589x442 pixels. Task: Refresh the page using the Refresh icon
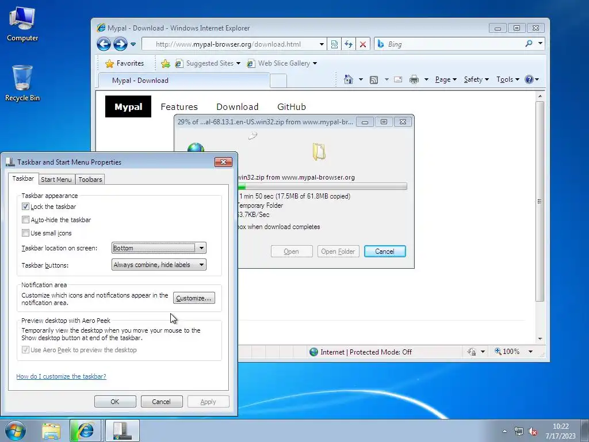click(x=348, y=44)
